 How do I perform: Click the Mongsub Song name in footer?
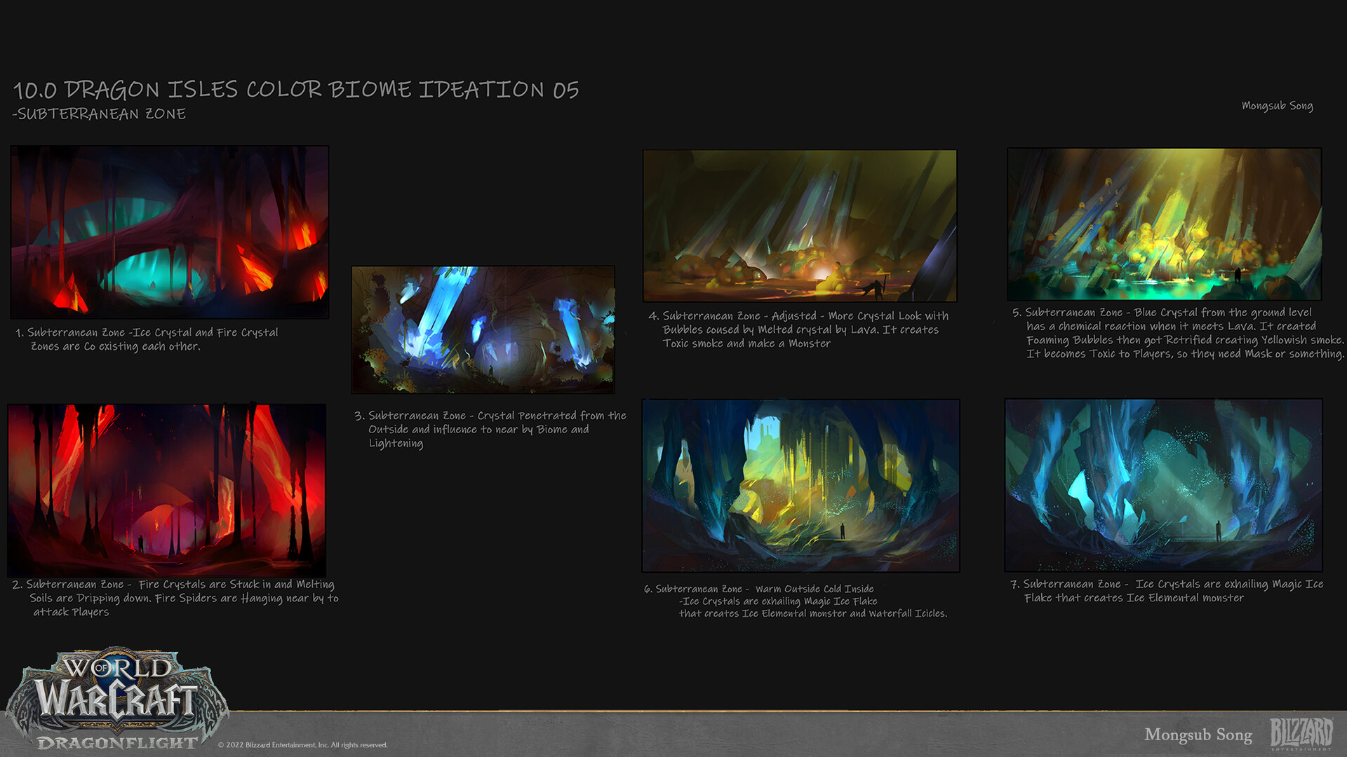pos(1198,735)
